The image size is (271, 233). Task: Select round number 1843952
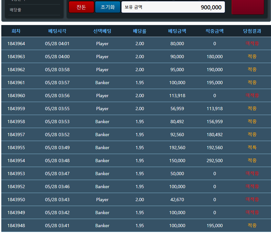[x=16, y=187]
